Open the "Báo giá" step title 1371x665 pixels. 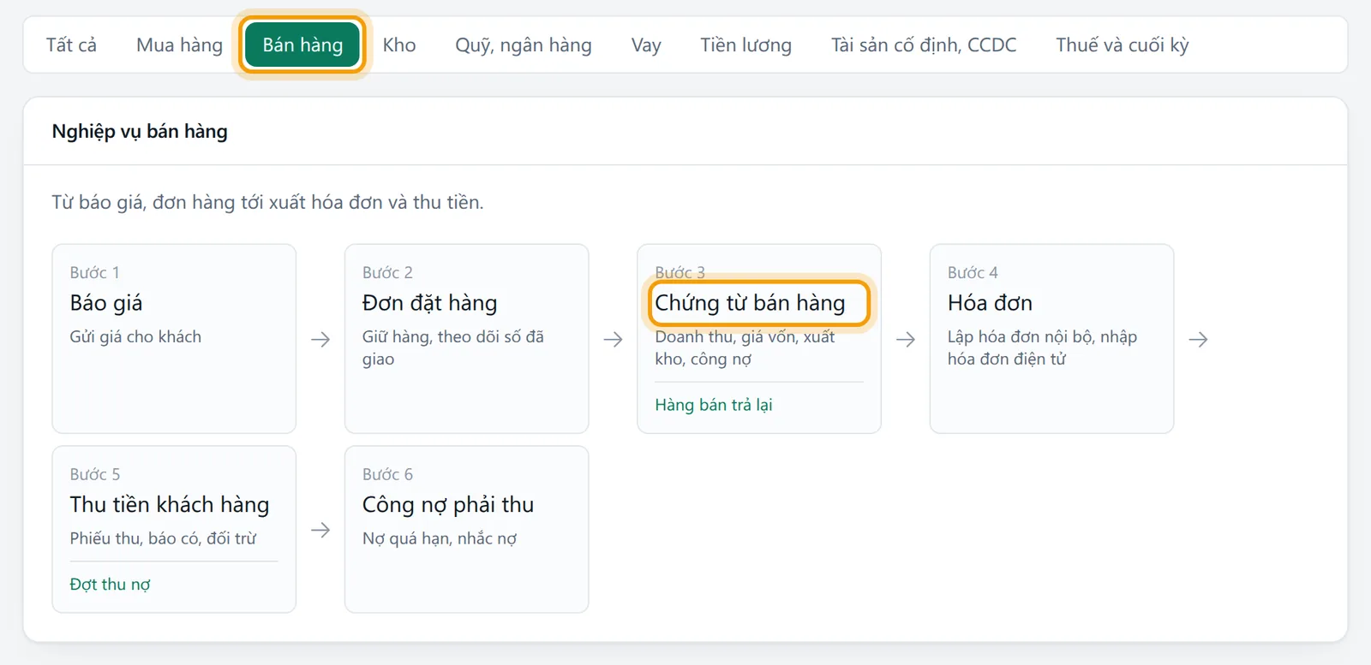pos(106,303)
